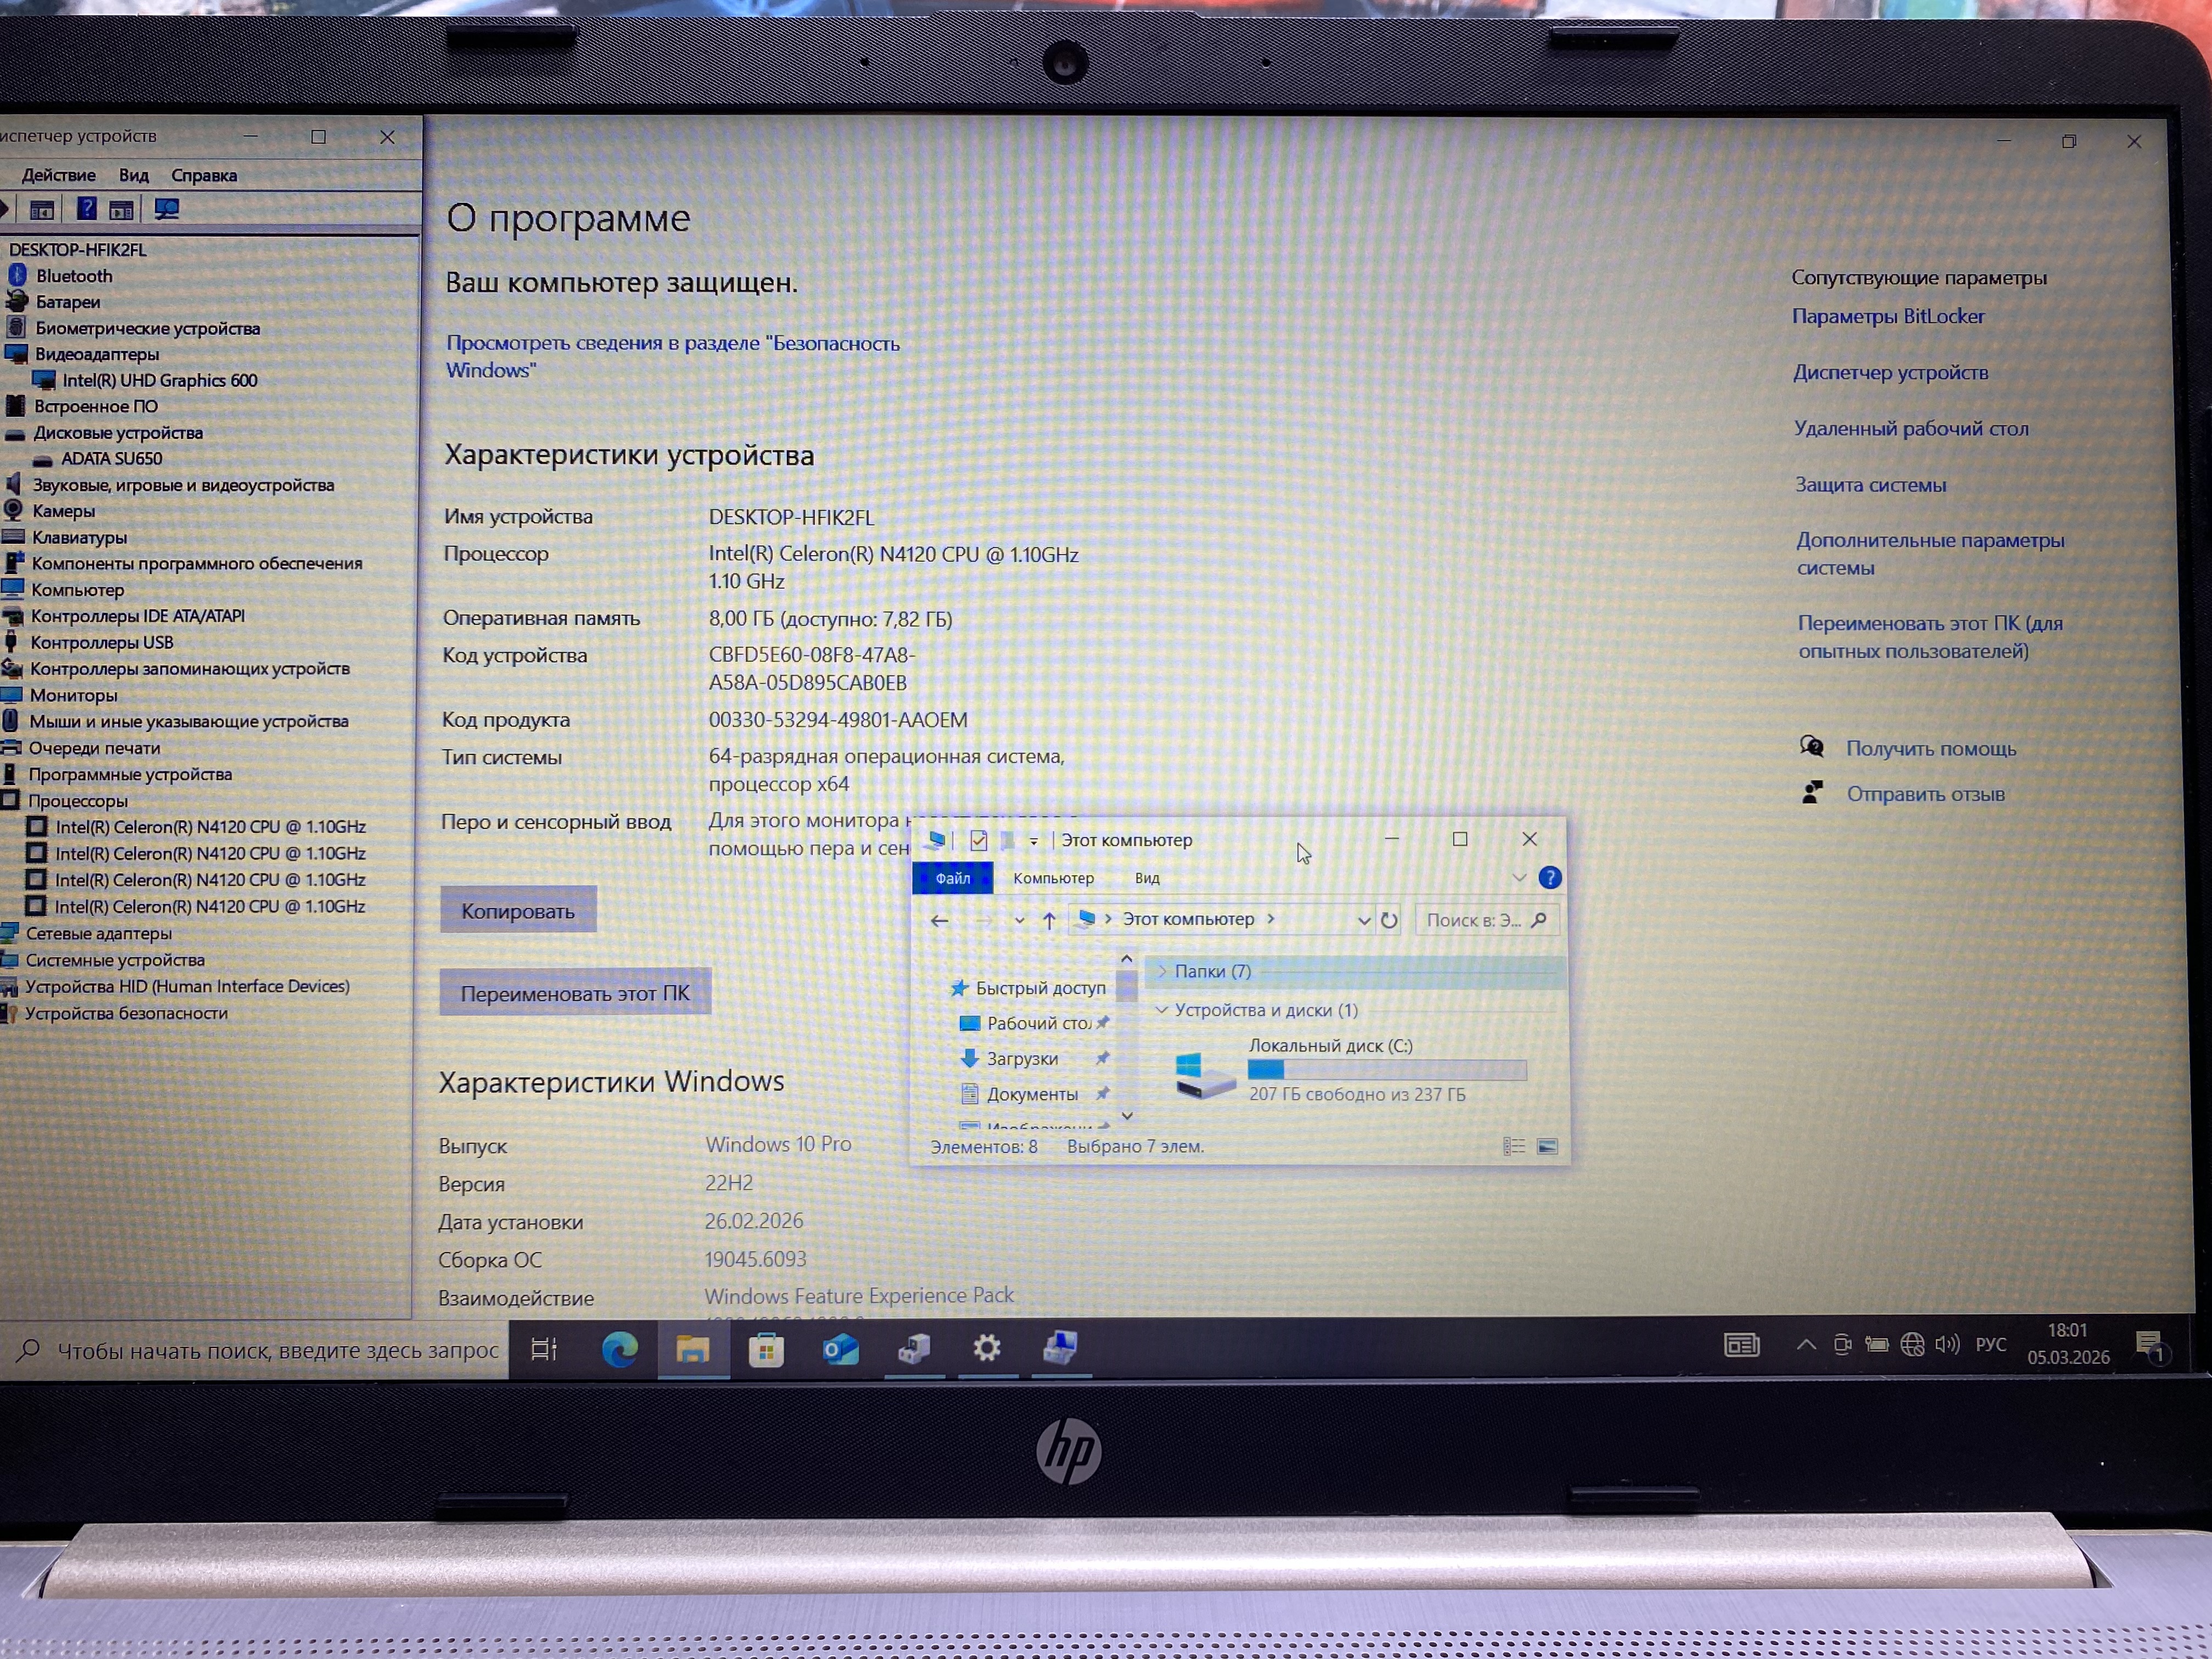Image resolution: width=2212 pixels, height=1659 pixels.
Task: Click the Outlook icon on the taskbar
Action: 840,1350
